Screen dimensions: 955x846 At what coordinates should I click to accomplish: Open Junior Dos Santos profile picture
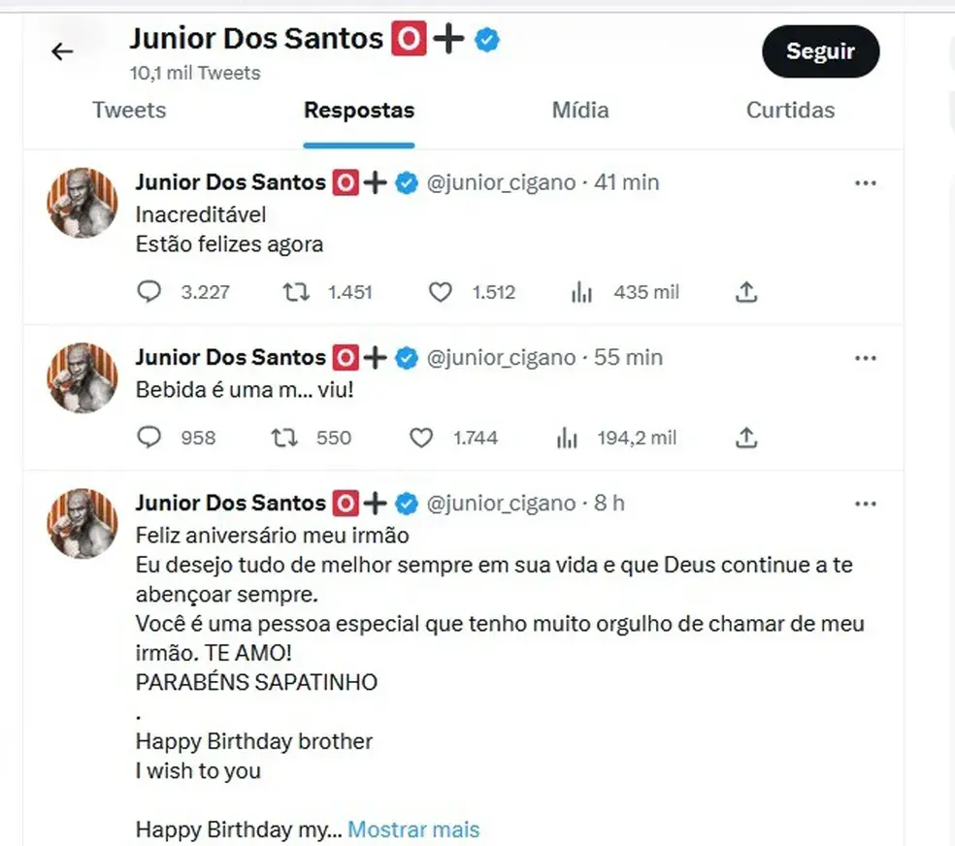82,203
